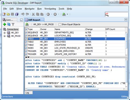Image resolution: width=130 pixels, height=100 pixels.
Task: Click the New file toolbar icon
Action: pyautogui.click(x=4, y=14)
